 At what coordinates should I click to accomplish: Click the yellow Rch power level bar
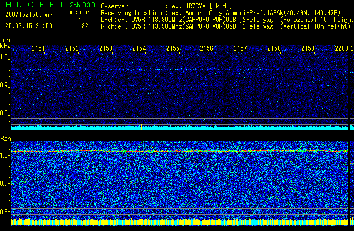pos(180,222)
